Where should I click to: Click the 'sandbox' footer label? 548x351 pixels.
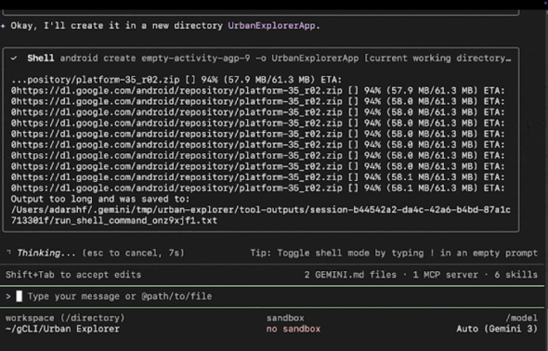(x=285, y=318)
